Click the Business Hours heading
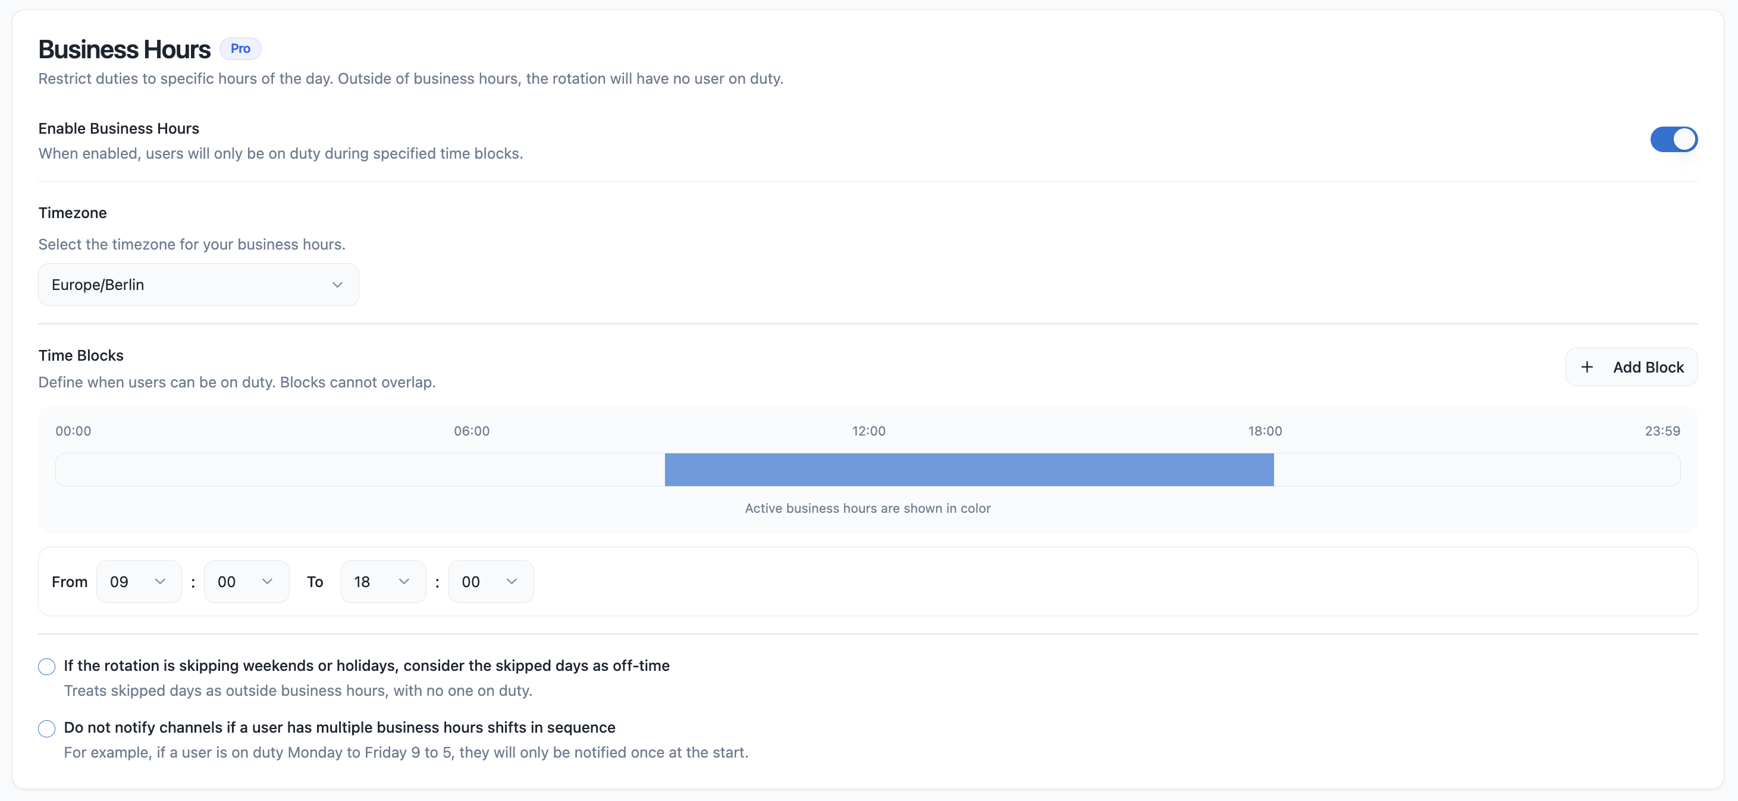Viewport: 1738px width, 801px height. coord(124,49)
